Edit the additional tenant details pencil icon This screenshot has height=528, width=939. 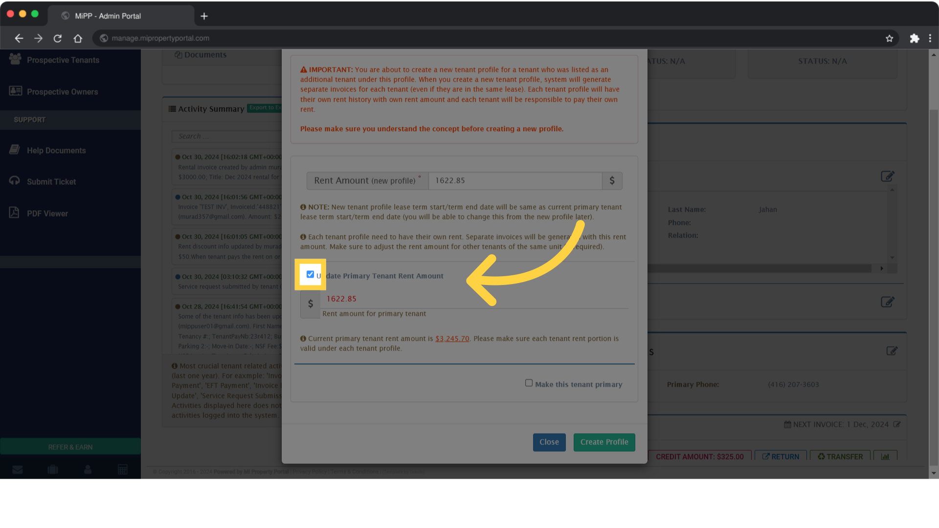tap(888, 176)
